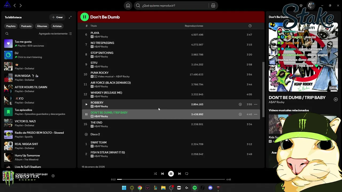
Task: Toggle repeat mode
Action: 187,174
